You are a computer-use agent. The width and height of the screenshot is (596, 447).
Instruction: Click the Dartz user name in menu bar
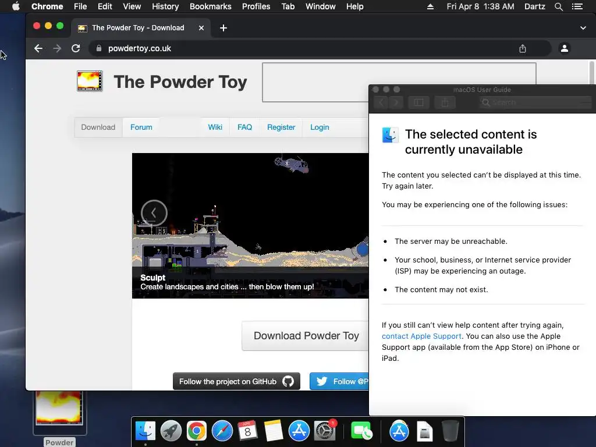(x=534, y=6)
